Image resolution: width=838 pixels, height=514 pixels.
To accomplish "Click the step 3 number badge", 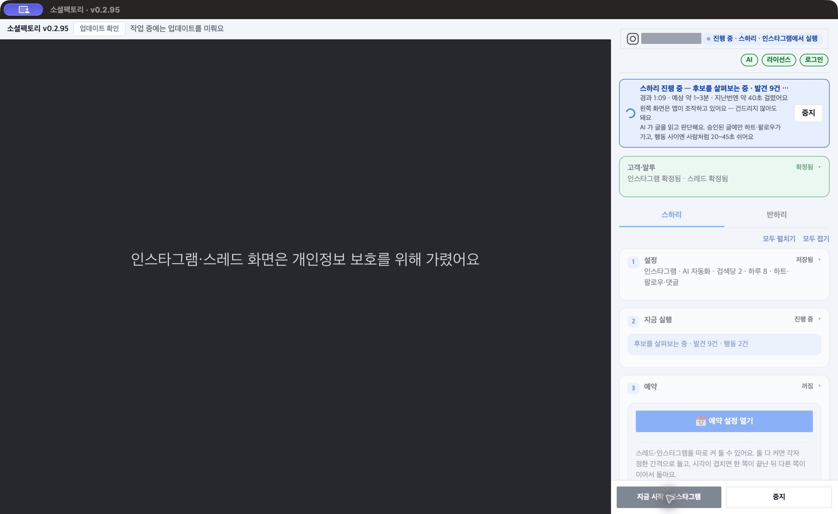I will click(633, 388).
